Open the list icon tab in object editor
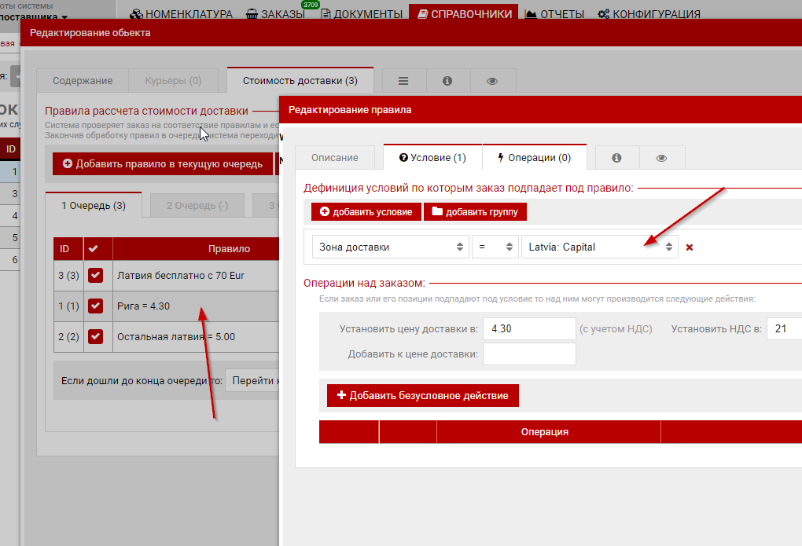This screenshot has width=802, height=546. click(x=403, y=81)
